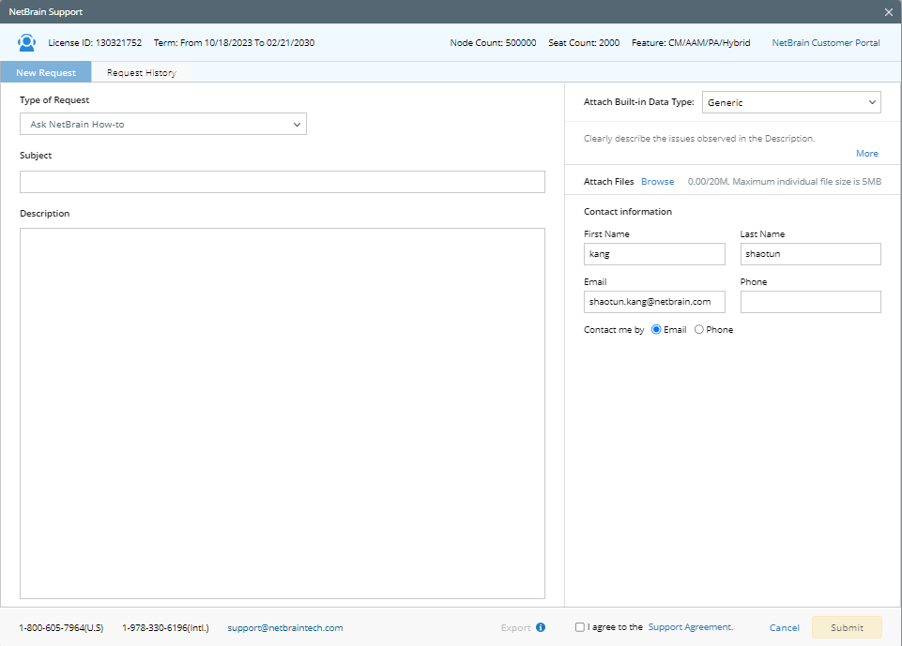Screen dimensions: 902x646
Task: Click the NetBrain support headset icon
Action: [27, 43]
